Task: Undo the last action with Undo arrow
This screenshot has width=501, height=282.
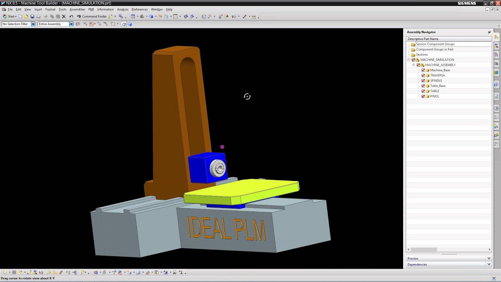Action: pyautogui.click(x=71, y=16)
